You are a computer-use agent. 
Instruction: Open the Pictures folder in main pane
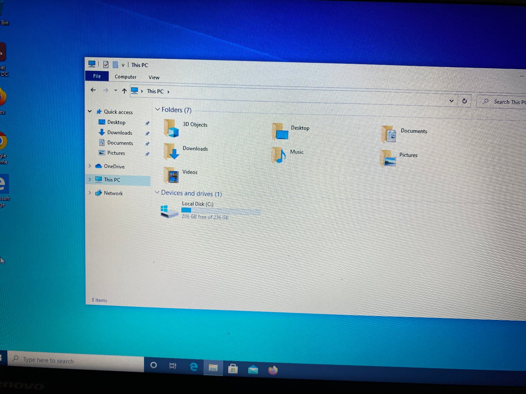click(399, 158)
